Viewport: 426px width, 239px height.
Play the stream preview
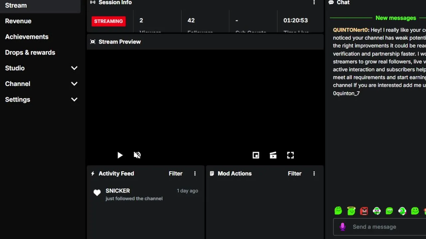[120, 155]
